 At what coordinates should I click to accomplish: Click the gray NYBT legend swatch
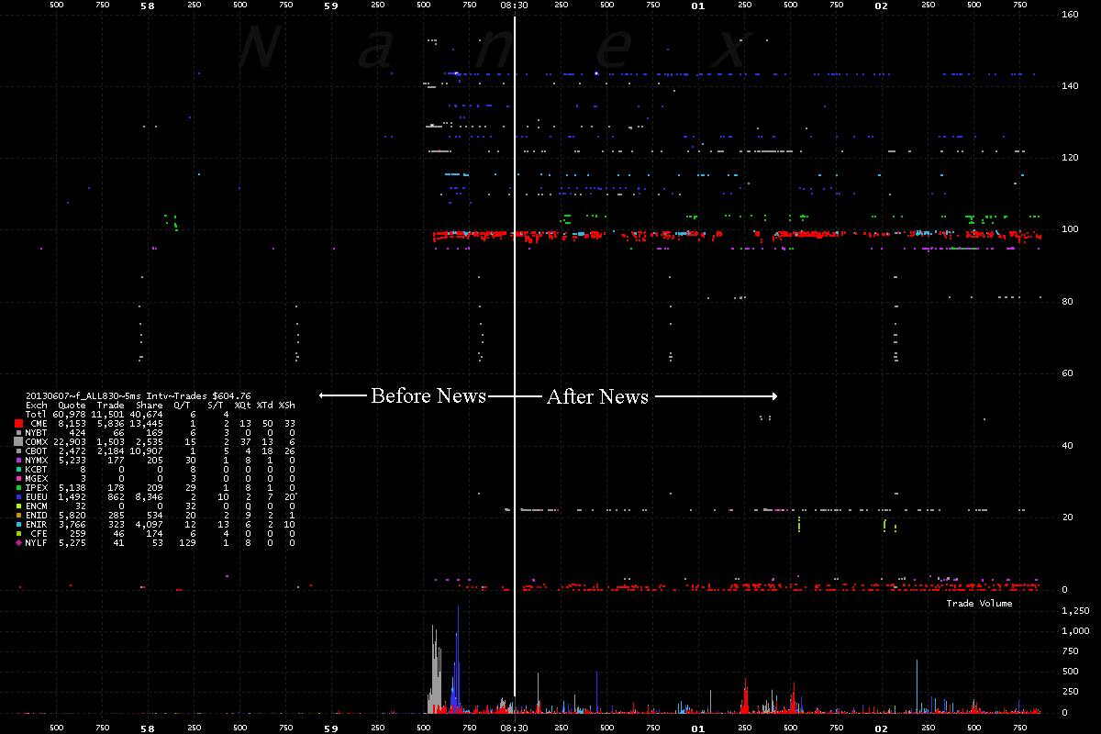tap(18, 432)
